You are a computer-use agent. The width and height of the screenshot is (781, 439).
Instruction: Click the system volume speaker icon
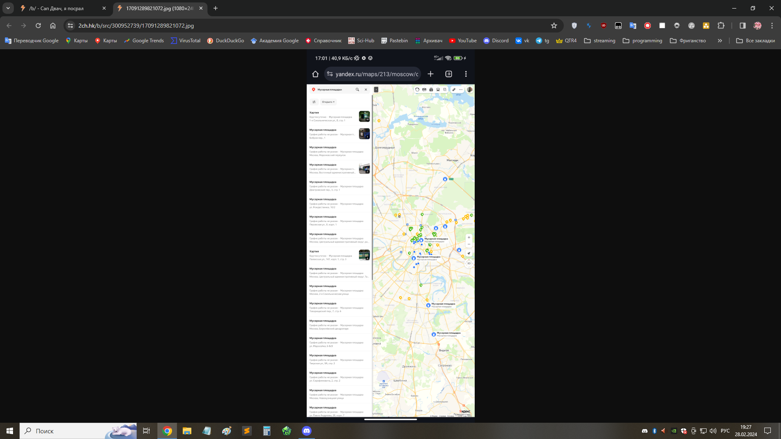click(713, 431)
